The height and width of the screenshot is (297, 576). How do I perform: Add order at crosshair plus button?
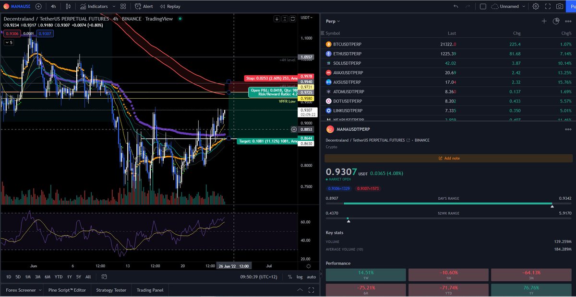coord(294,129)
